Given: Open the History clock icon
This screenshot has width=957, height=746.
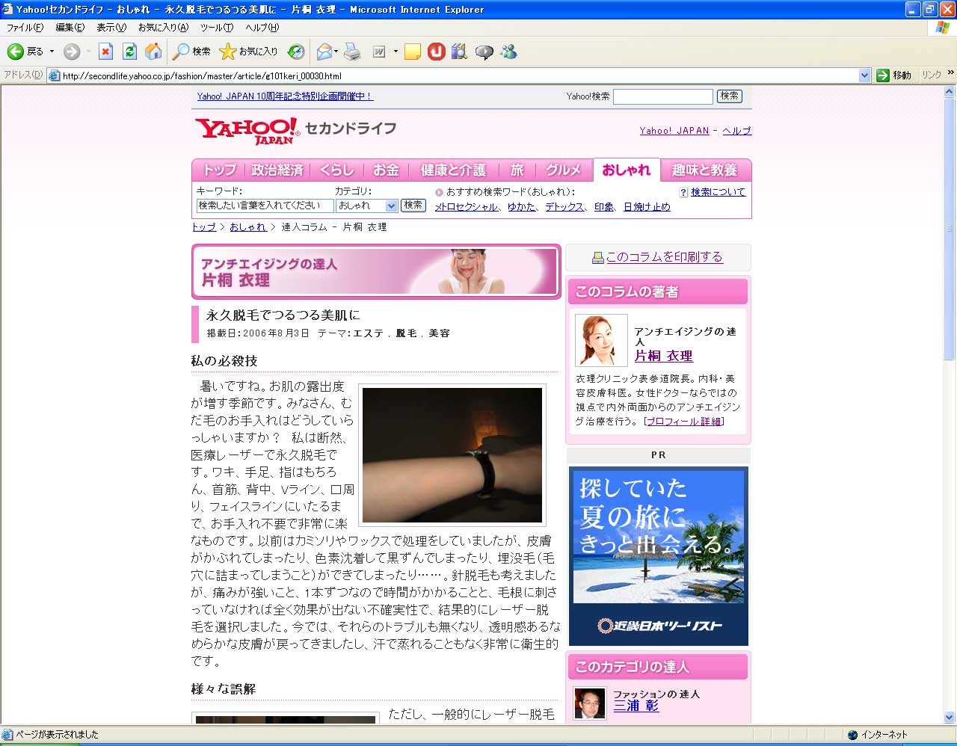Looking at the screenshot, I should (296, 52).
